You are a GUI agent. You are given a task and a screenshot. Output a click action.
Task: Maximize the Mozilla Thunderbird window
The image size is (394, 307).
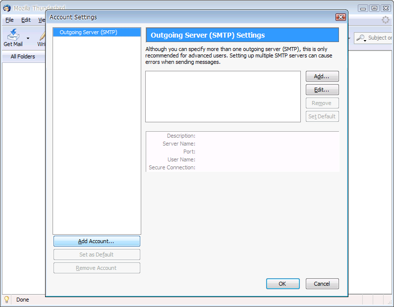click(375, 8)
